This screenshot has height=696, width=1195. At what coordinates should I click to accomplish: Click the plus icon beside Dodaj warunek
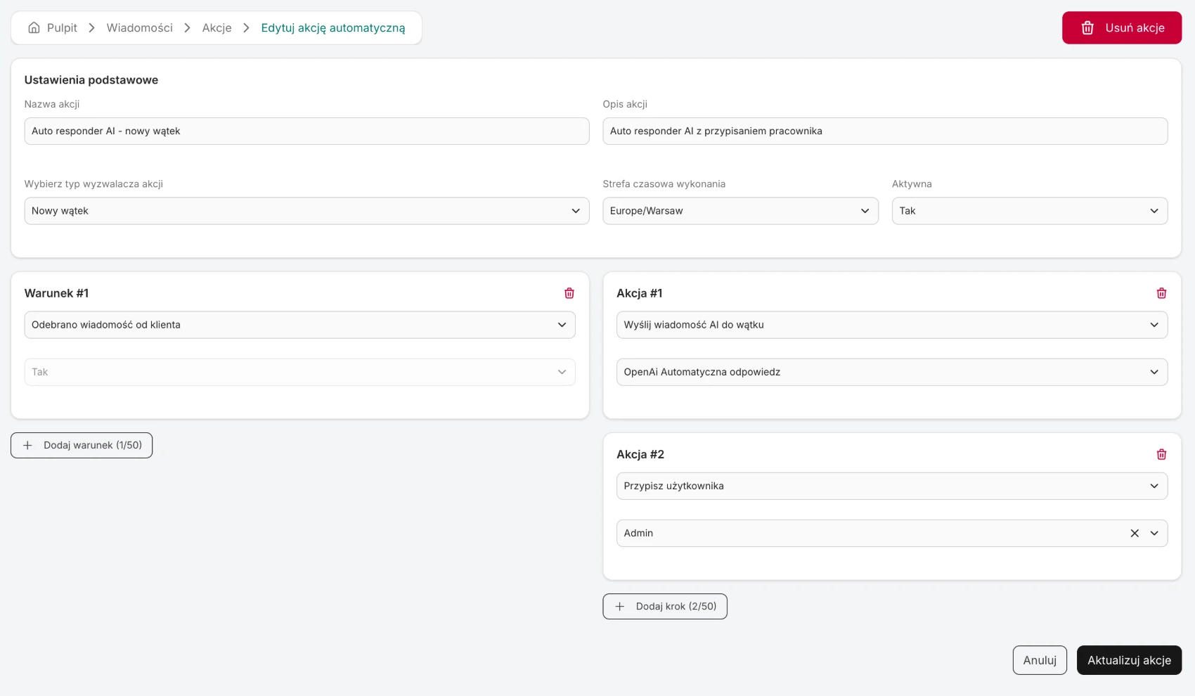(x=27, y=445)
